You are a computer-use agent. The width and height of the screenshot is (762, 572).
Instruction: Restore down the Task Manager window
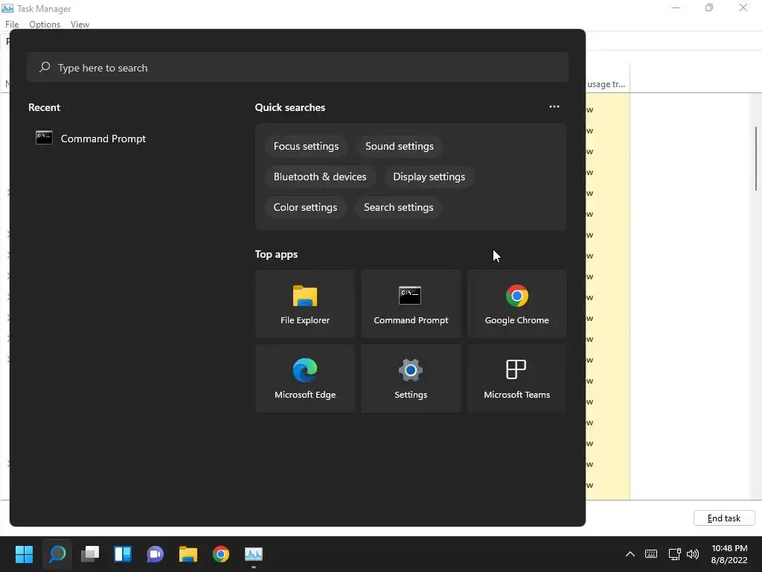[x=709, y=7]
